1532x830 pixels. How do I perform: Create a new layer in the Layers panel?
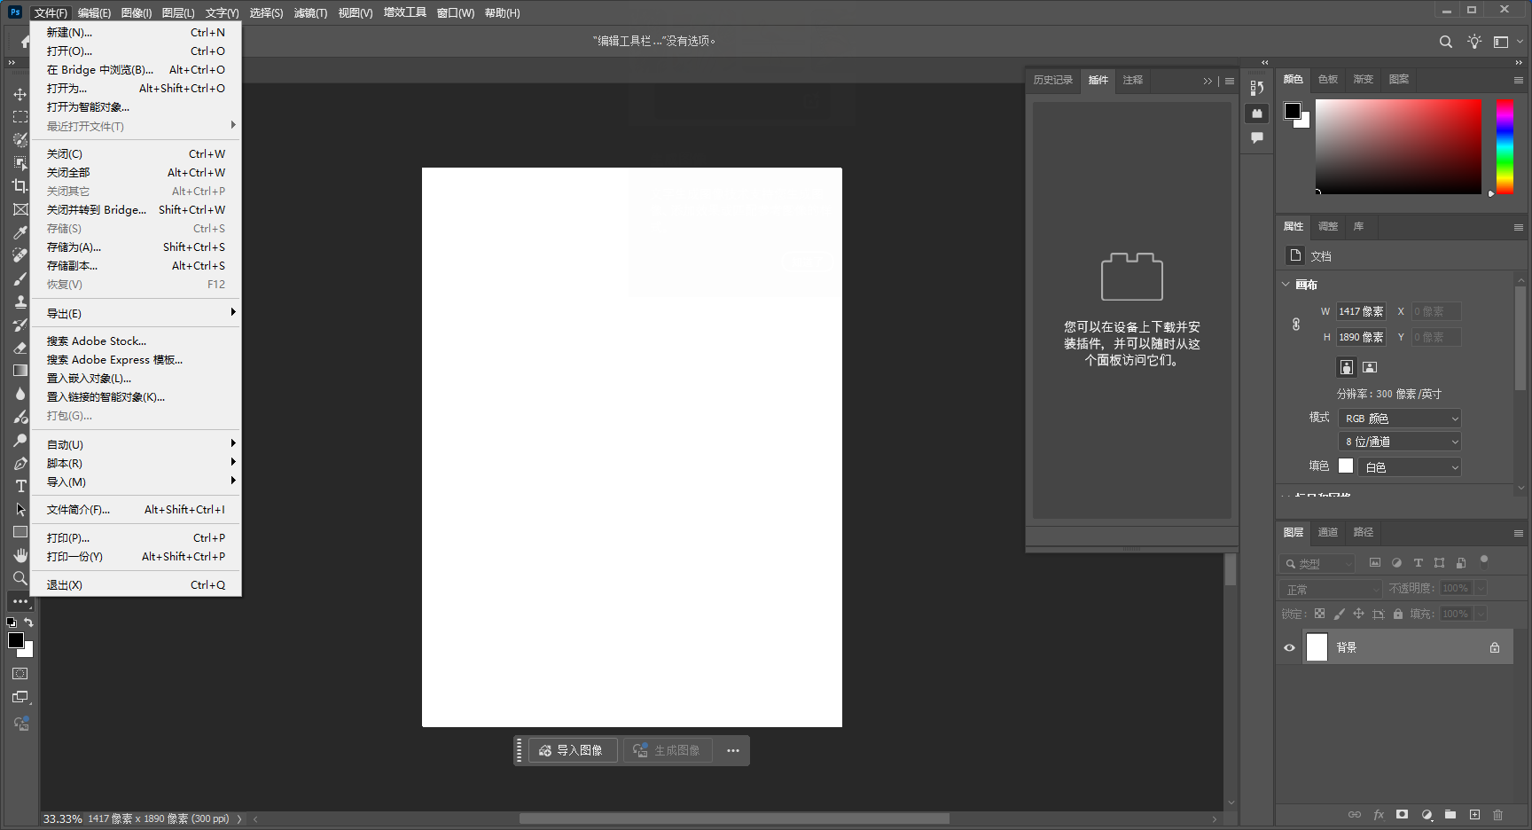(x=1474, y=815)
